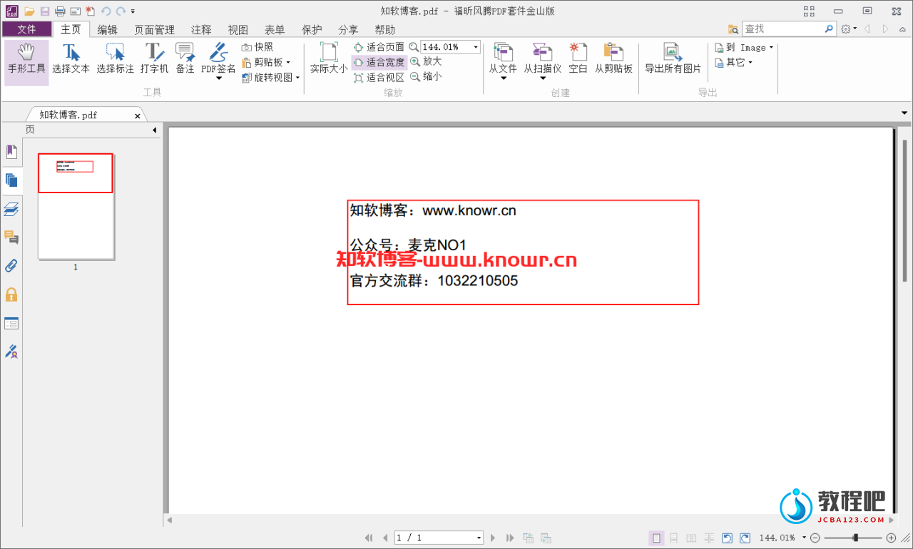
Task: Click the Undo arrow in quick access toolbar
Action: 106,11
